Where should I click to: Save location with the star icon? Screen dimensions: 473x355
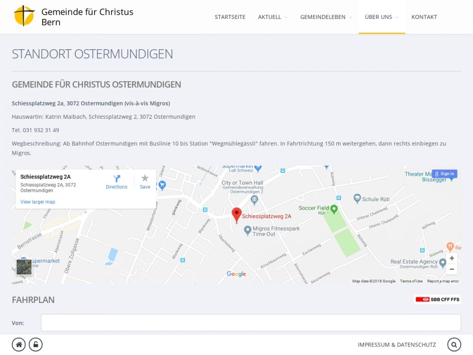click(145, 178)
